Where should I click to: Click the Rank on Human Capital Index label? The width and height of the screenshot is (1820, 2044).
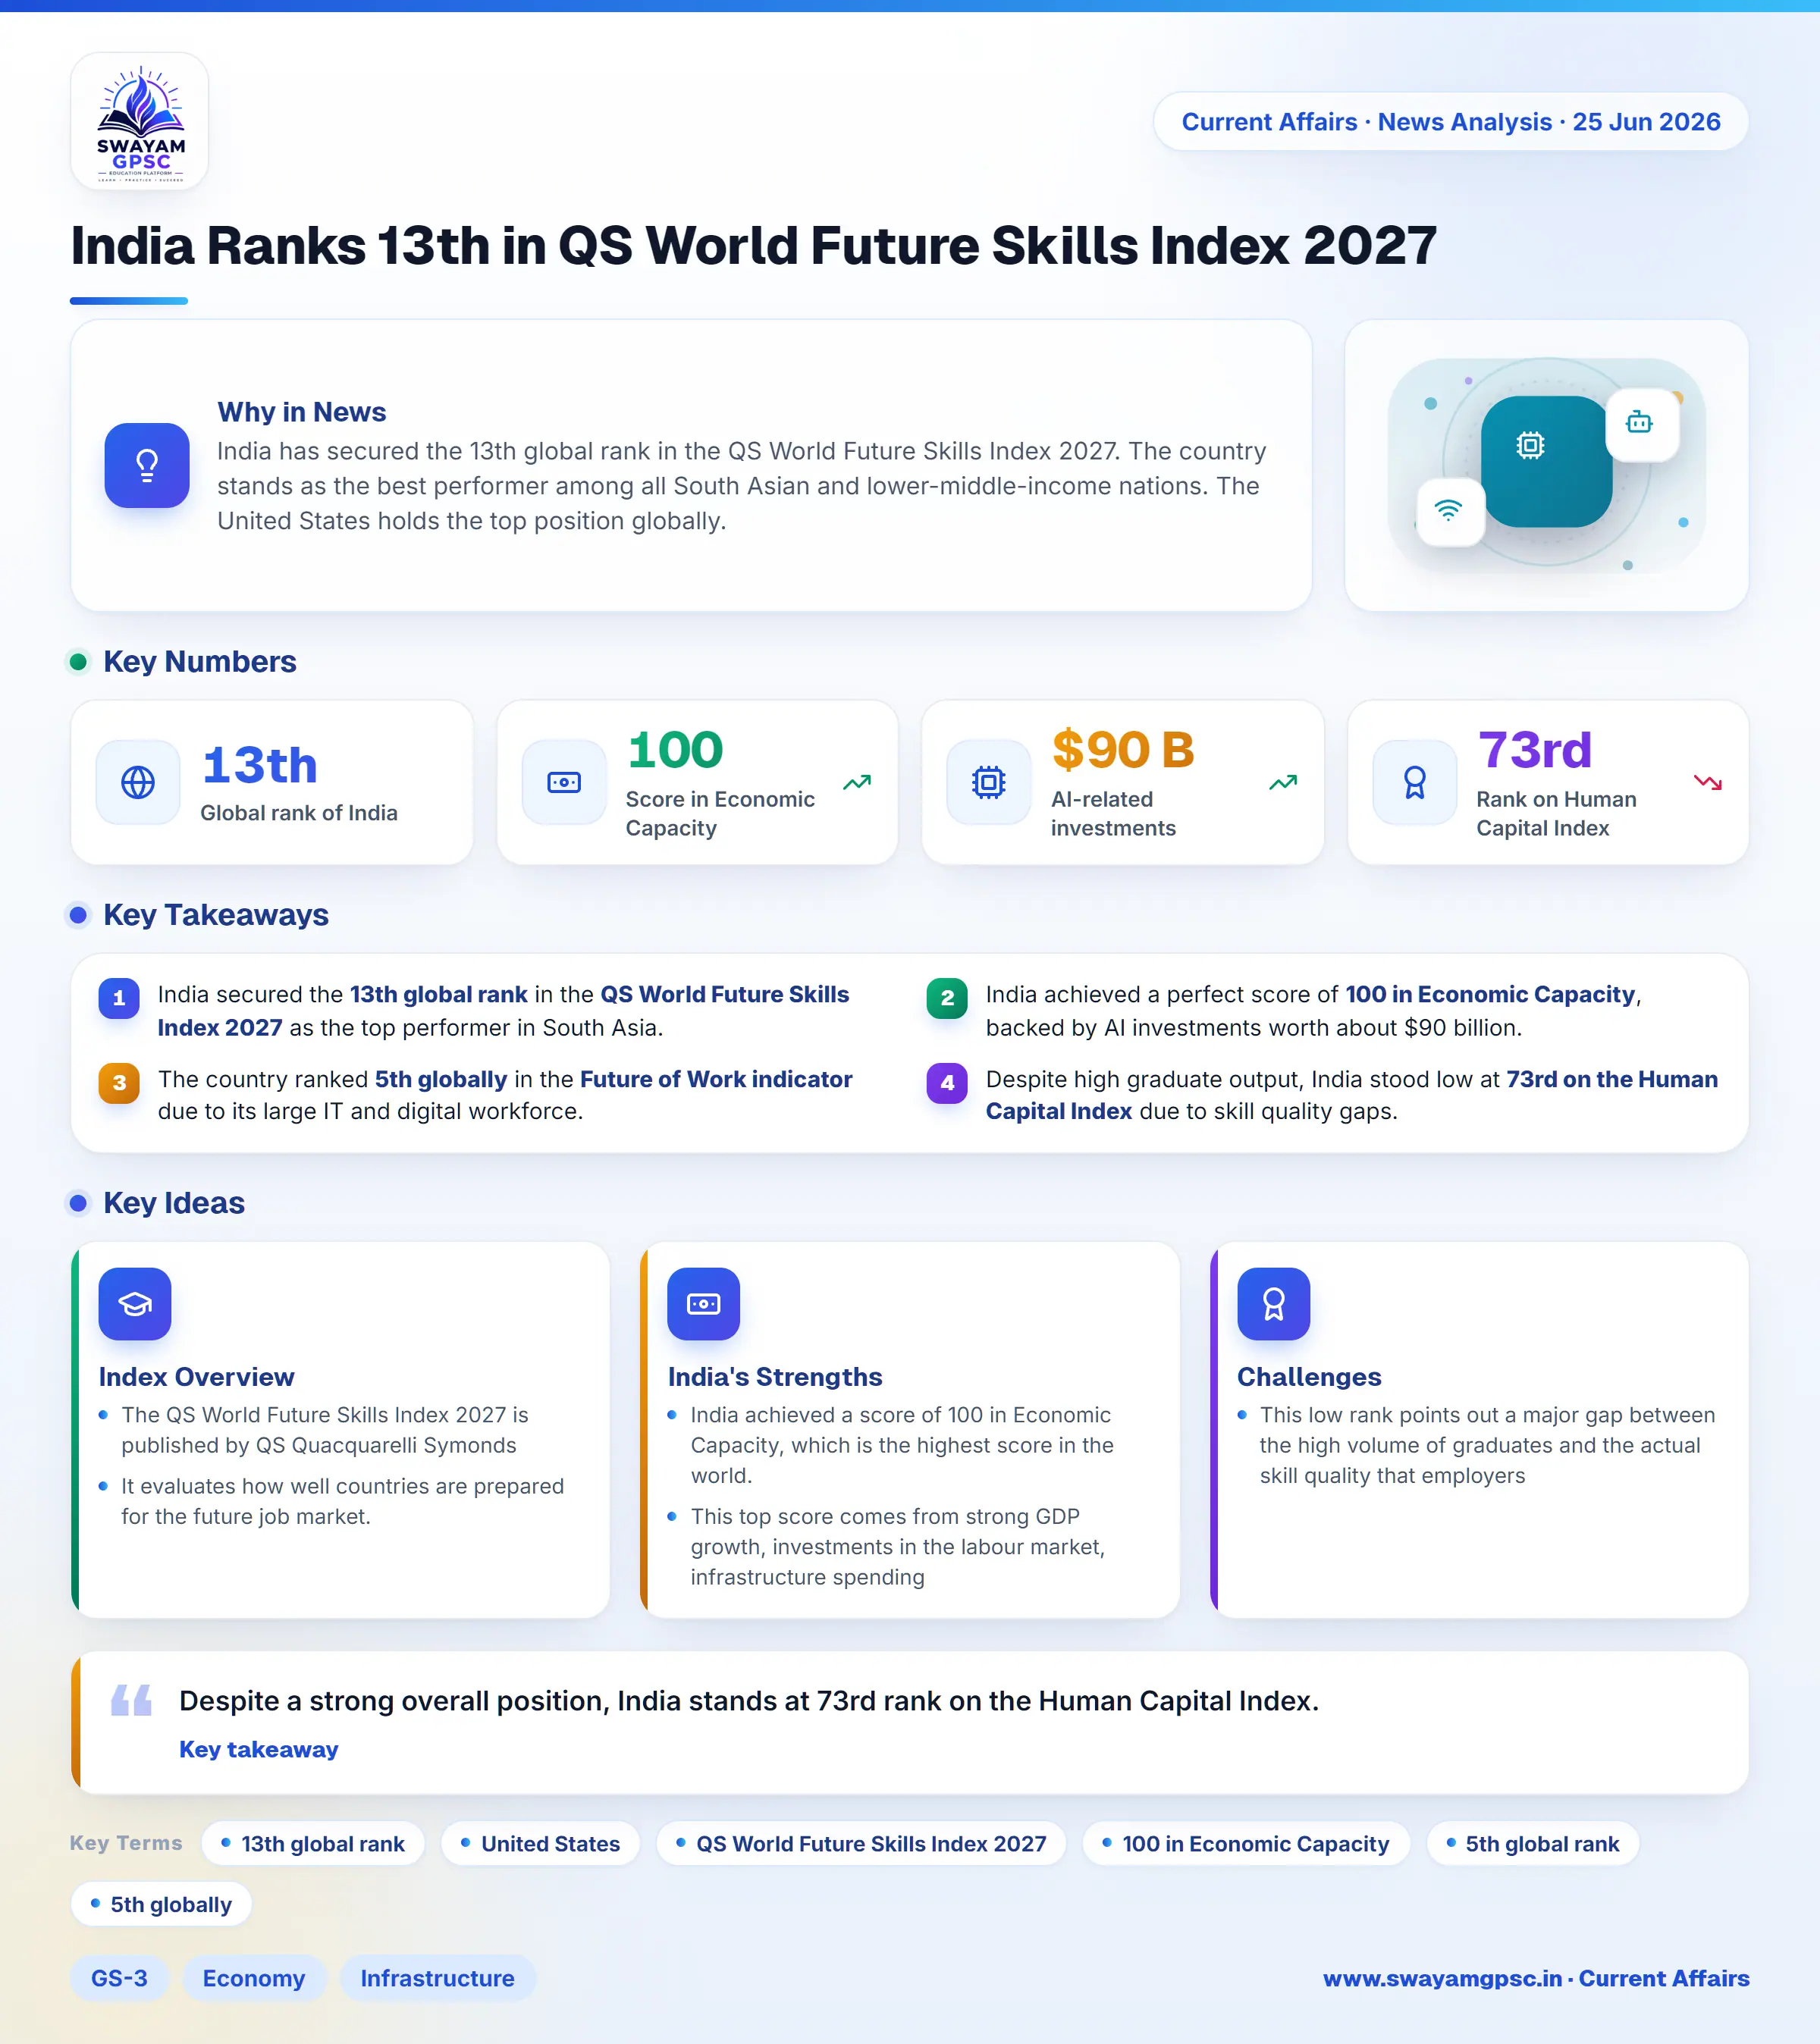click(1557, 813)
